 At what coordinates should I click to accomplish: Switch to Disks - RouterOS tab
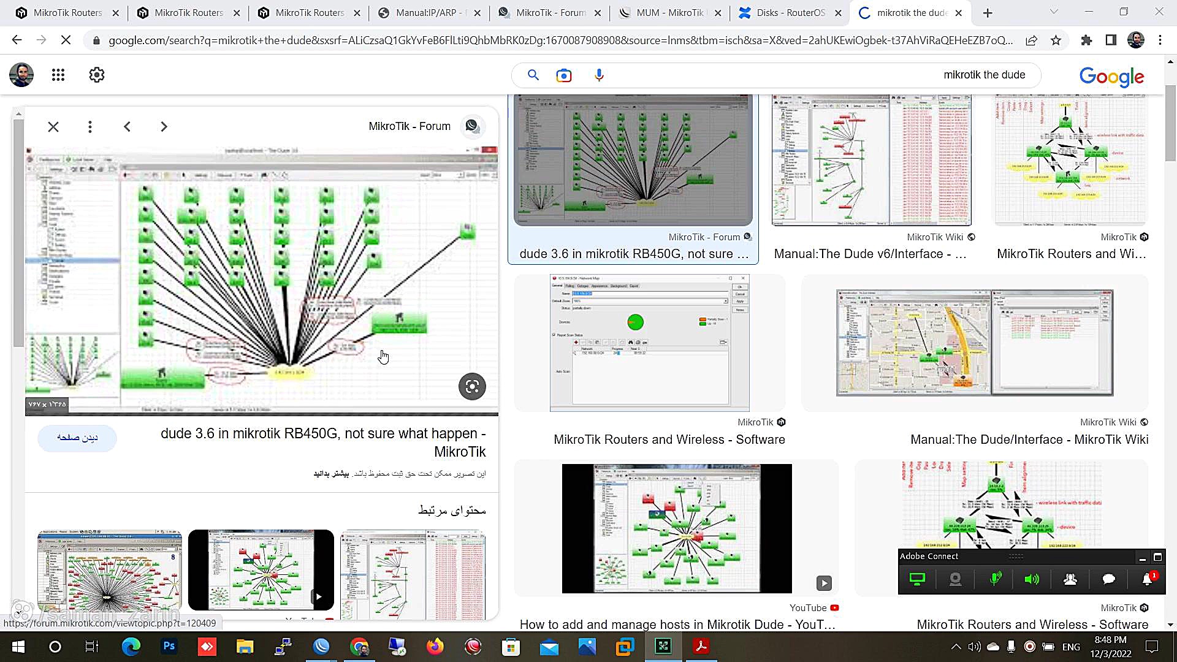click(x=790, y=13)
